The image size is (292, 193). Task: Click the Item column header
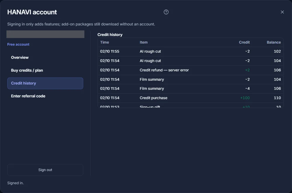(x=144, y=42)
